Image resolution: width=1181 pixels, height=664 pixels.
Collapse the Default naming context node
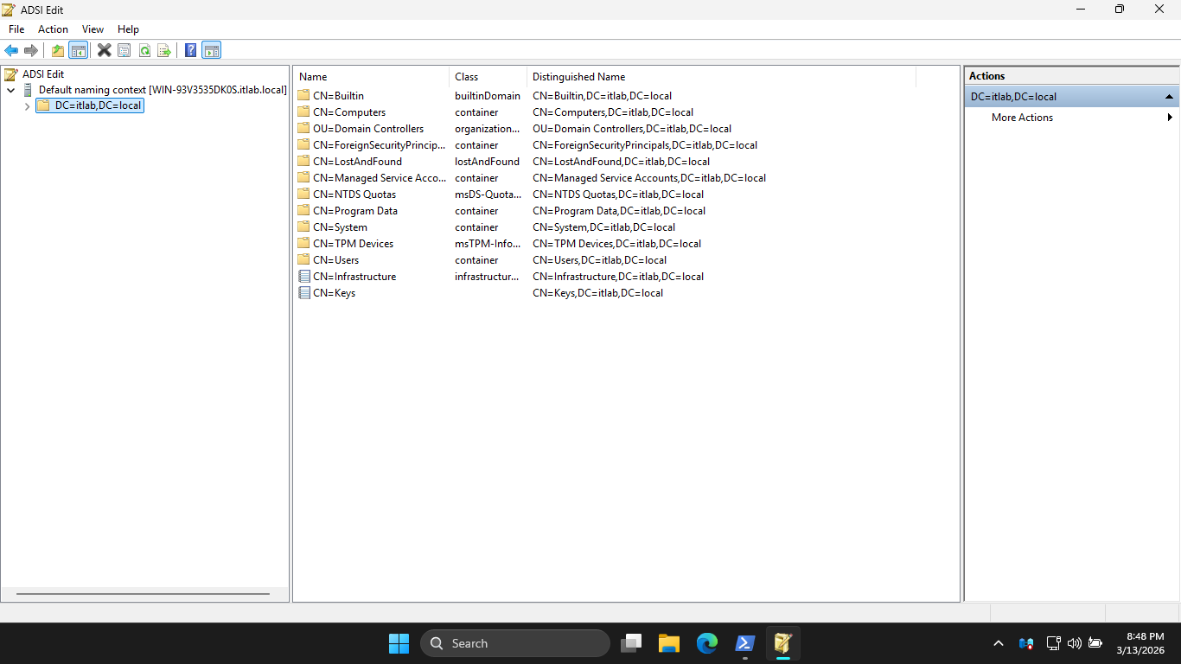11,90
